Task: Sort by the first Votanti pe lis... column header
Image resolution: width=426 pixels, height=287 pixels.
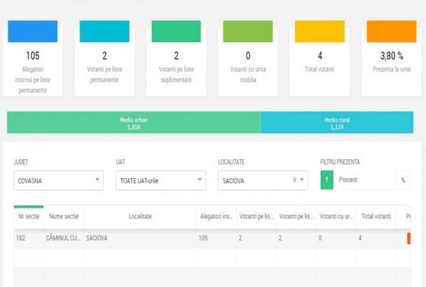Action: click(256, 217)
